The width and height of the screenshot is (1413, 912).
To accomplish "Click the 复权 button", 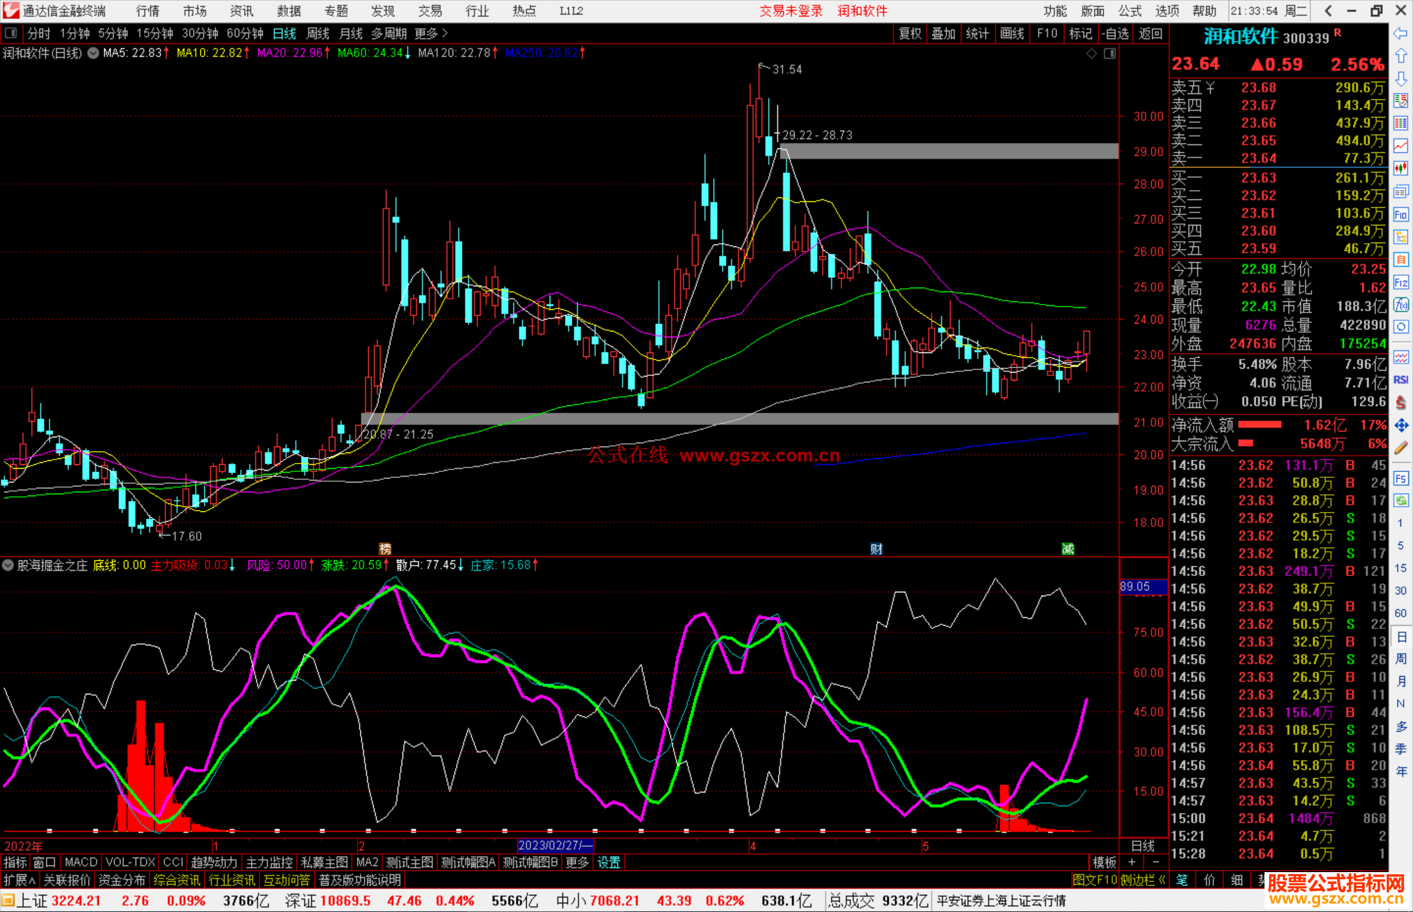I will tap(909, 33).
